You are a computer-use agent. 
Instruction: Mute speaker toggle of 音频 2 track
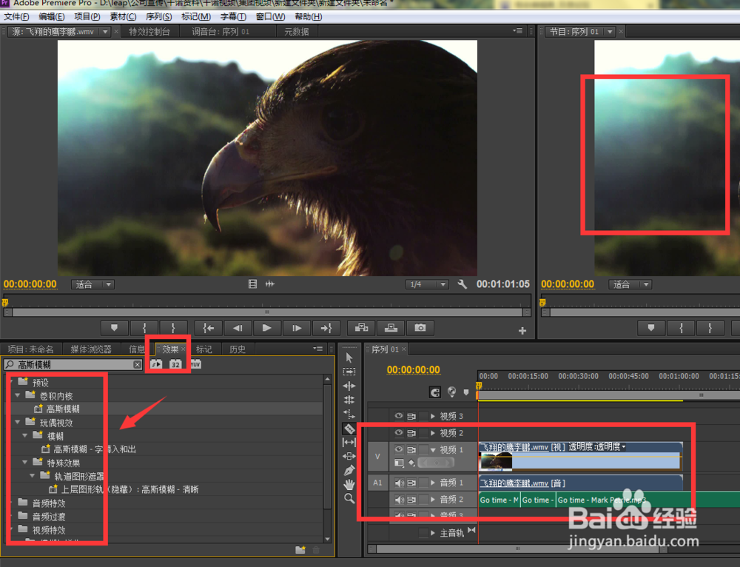point(400,499)
